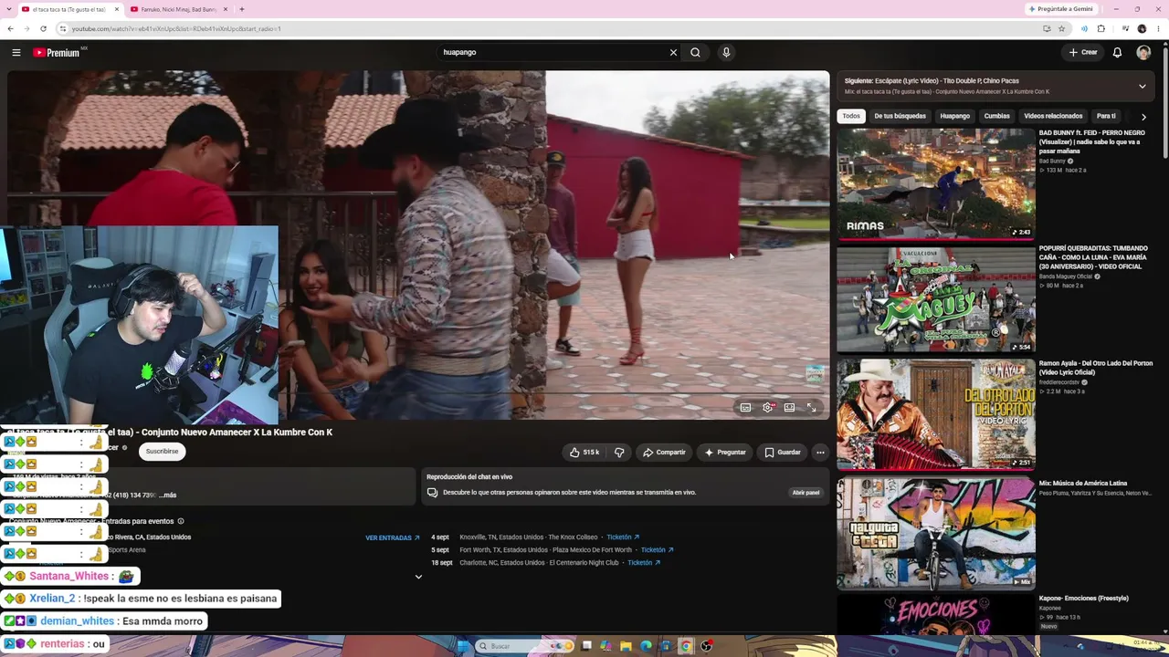Viewport: 1169px width, 657px height.
Task: Reload the current page
Action: coord(43,28)
